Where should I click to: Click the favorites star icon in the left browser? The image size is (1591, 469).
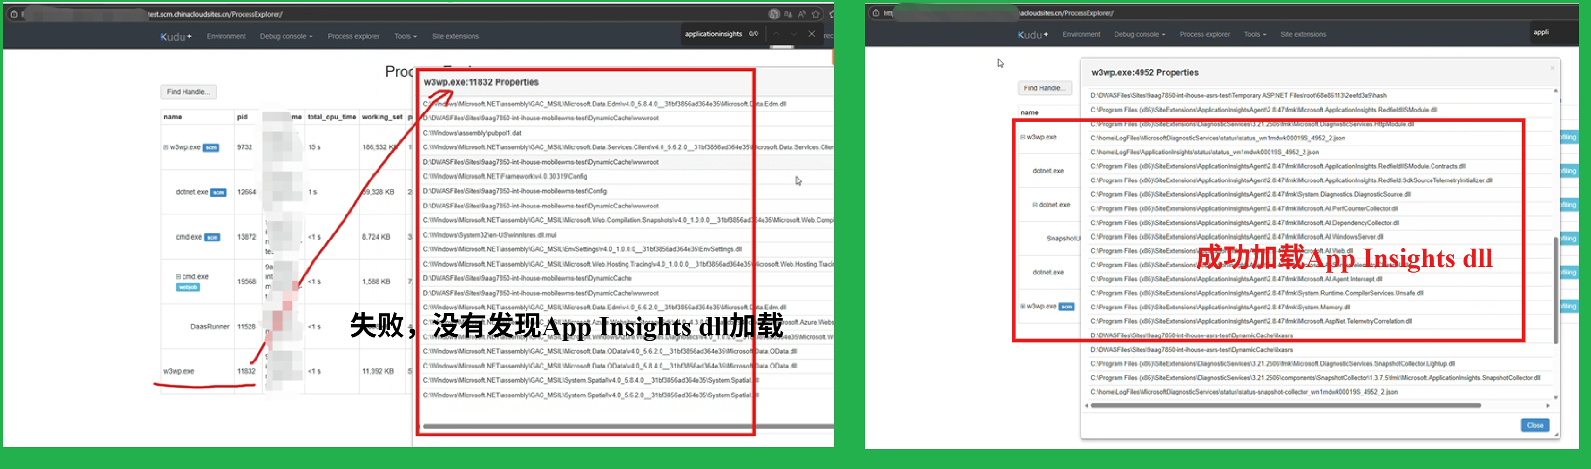click(816, 14)
